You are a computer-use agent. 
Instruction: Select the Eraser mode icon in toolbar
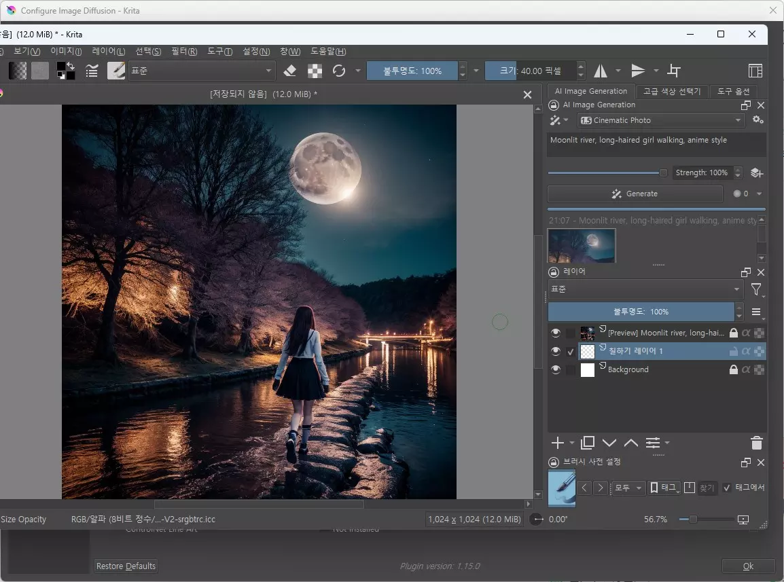(290, 70)
